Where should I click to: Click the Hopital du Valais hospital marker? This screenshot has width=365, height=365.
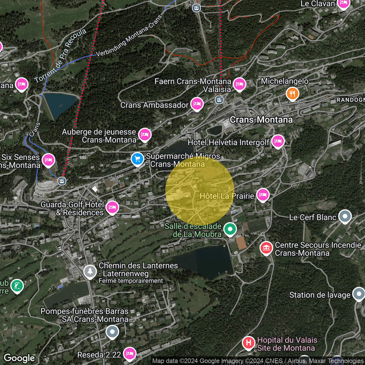tap(248, 343)
